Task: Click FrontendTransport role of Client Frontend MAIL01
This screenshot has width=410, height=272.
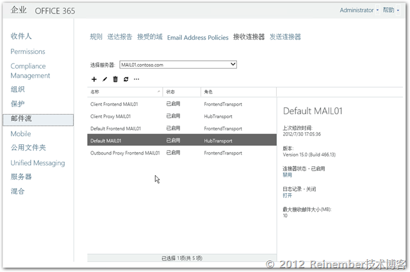Action: (223, 104)
